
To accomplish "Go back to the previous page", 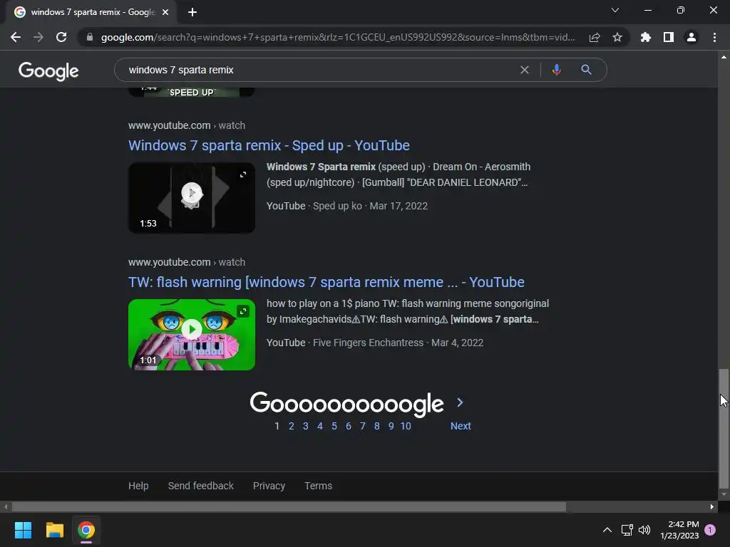I will (x=16, y=37).
